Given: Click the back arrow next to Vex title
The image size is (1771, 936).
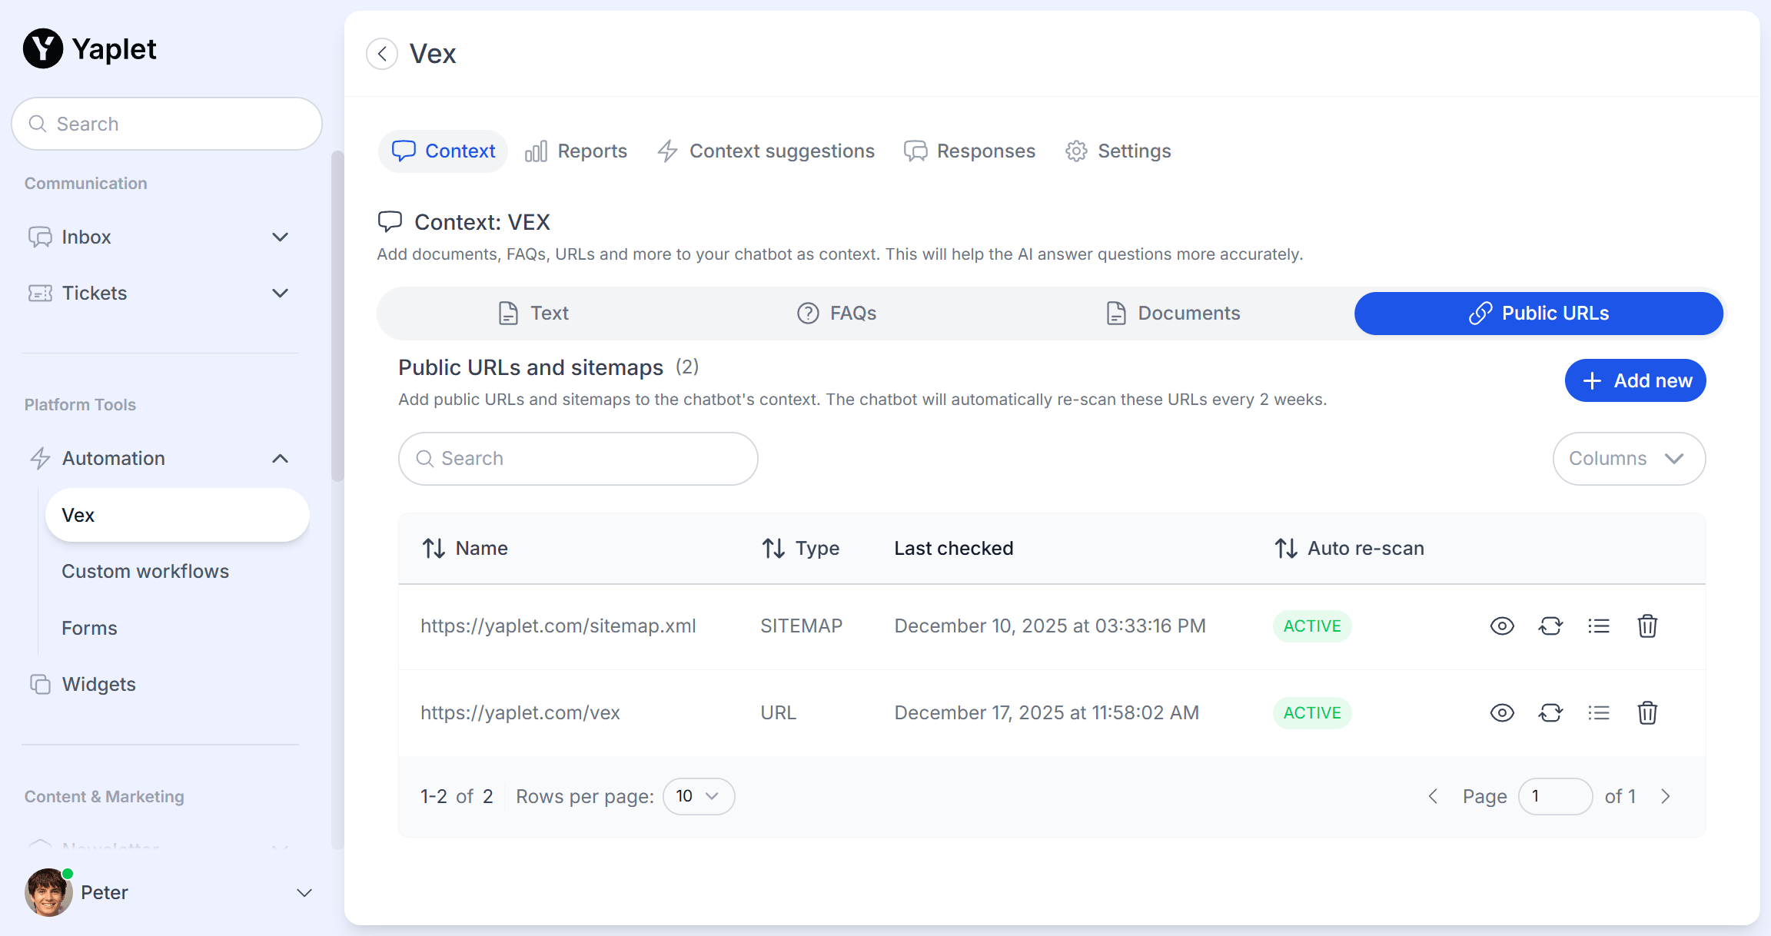Looking at the screenshot, I should pyautogui.click(x=382, y=54).
